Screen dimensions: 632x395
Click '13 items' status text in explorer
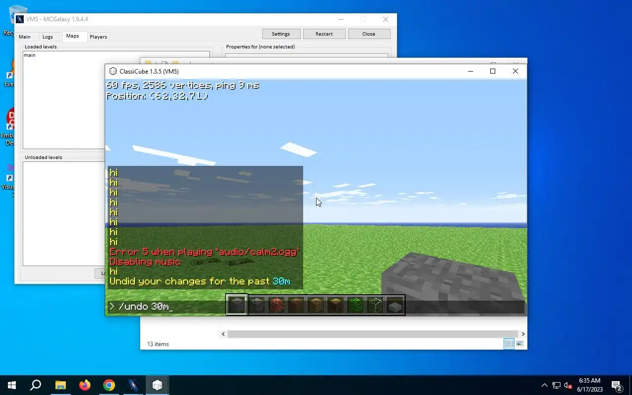click(x=158, y=344)
